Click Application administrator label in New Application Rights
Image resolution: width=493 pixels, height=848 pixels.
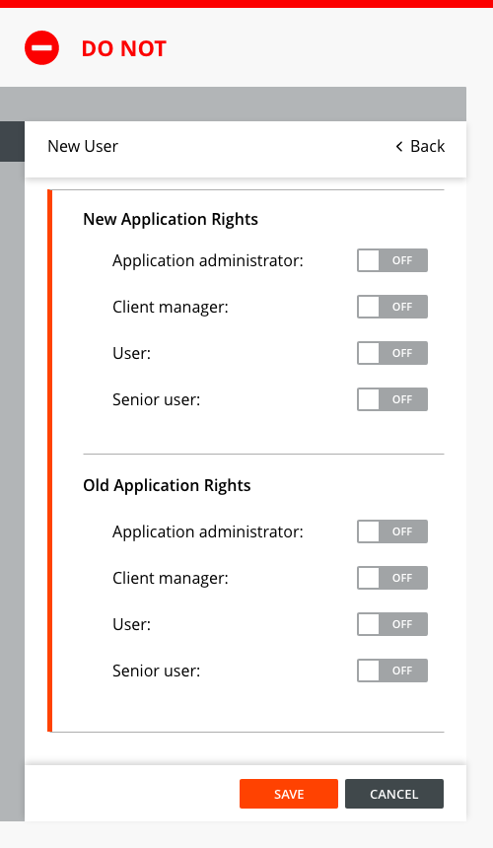(x=208, y=260)
